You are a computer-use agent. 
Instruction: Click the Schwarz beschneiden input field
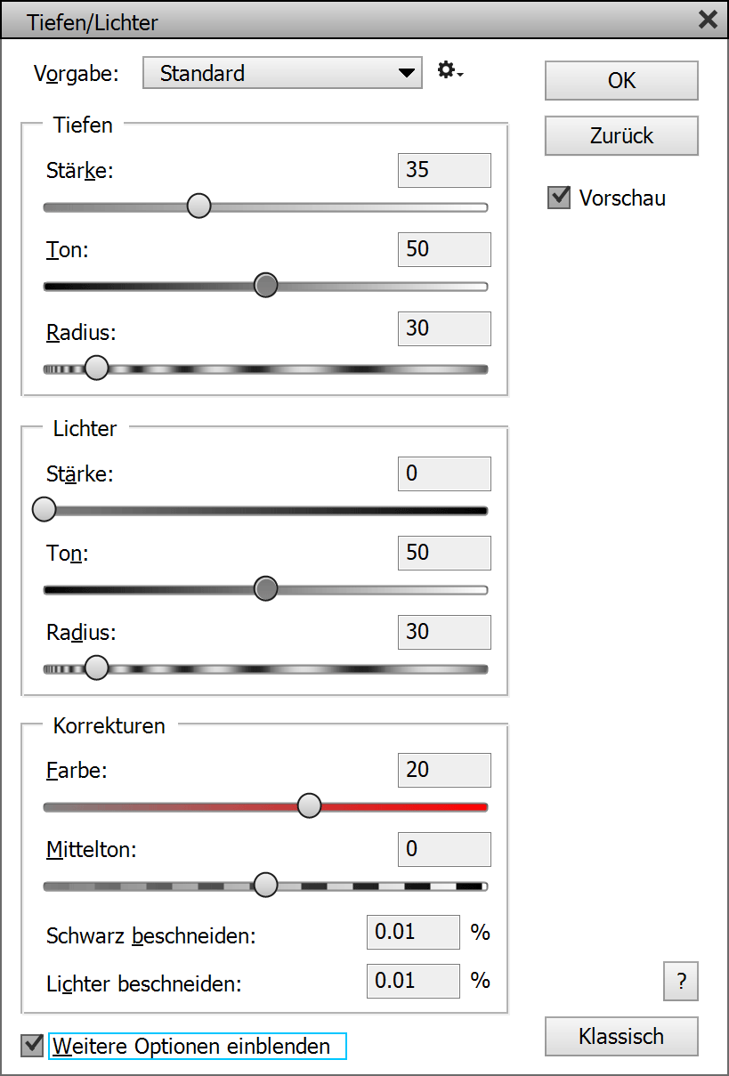pos(413,933)
